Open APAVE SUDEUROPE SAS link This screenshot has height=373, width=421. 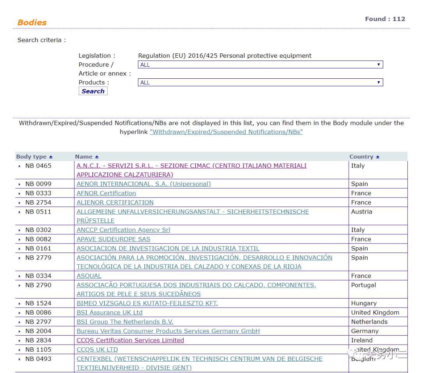tap(113, 239)
